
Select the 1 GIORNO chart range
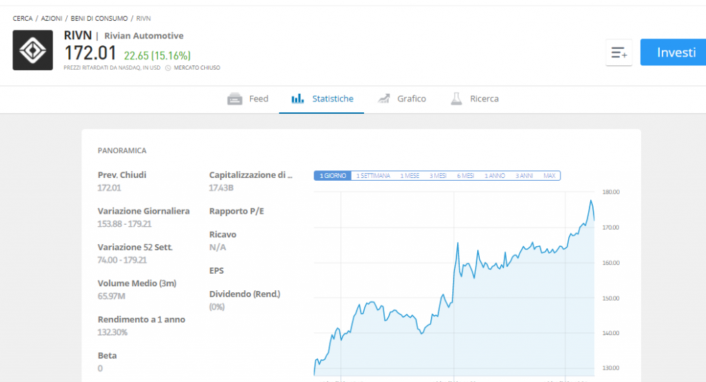[x=333, y=176]
